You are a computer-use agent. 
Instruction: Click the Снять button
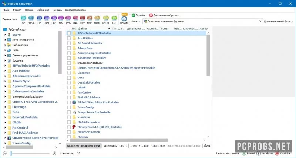tap(123, 146)
